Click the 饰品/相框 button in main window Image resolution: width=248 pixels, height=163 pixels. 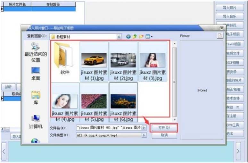click(x=235, y=90)
